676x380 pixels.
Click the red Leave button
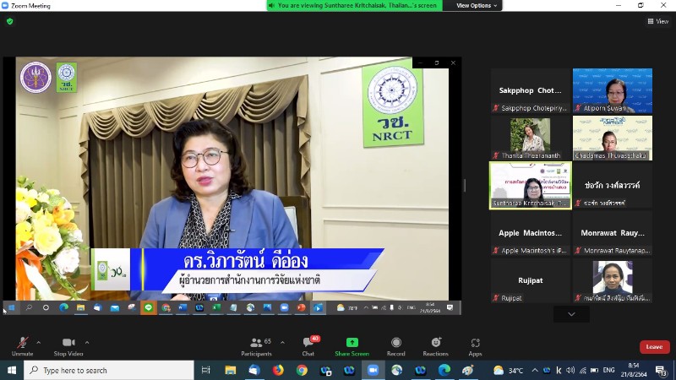pos(654,347)
